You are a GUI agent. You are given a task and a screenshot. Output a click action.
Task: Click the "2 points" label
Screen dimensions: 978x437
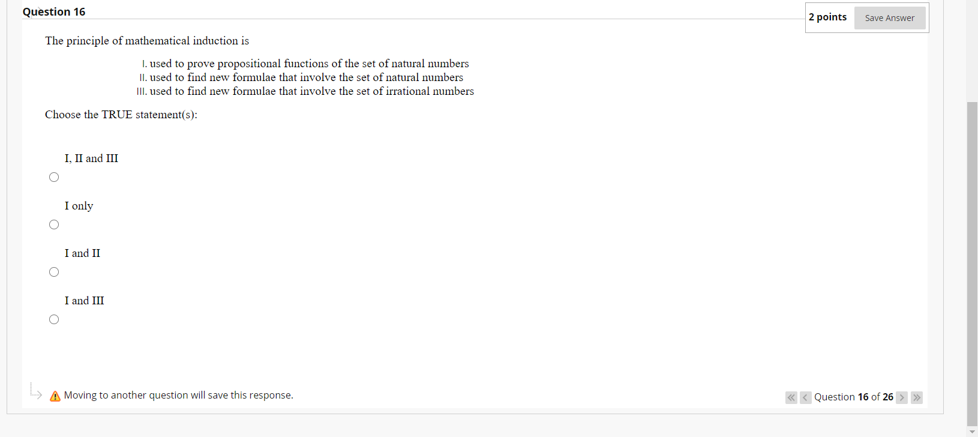coord(828,17)
